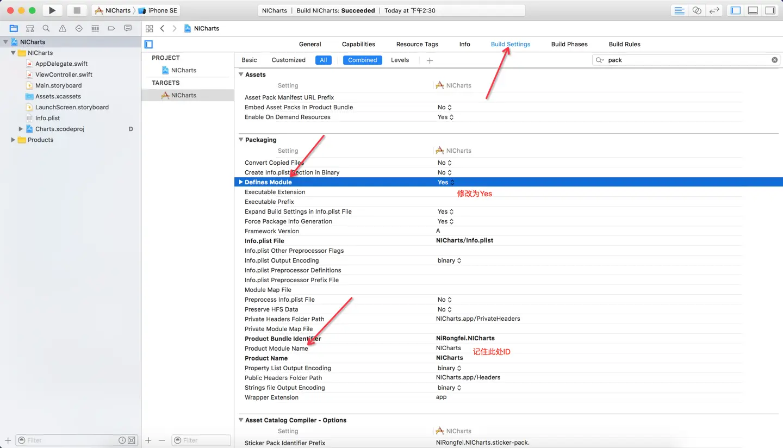Open the Breakpoint navigator
The image size is (783, 448).
coord(111,28)
